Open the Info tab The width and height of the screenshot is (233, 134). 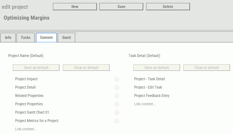click(8, 37)
